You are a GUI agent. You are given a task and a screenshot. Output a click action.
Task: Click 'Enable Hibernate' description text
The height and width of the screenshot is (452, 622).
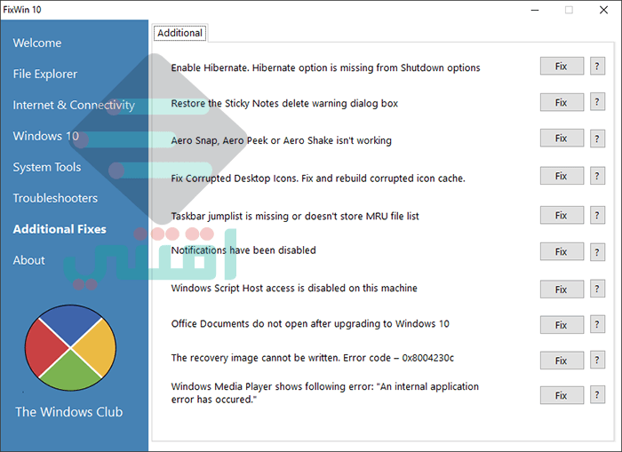point(325,67)
